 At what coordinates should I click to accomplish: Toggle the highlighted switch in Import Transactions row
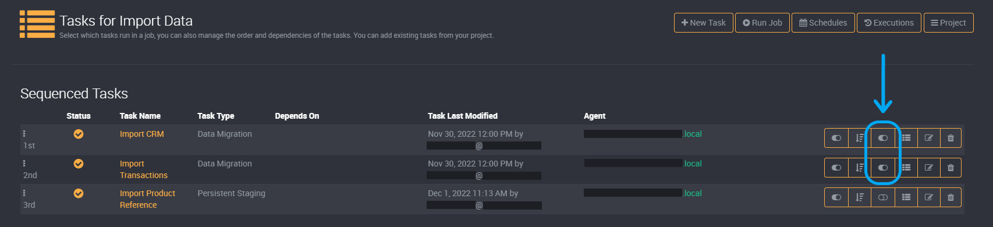pos(883,168)
